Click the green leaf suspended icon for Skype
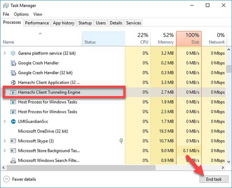The height and width of the screenshot is (188, 232). coord(121,141)
